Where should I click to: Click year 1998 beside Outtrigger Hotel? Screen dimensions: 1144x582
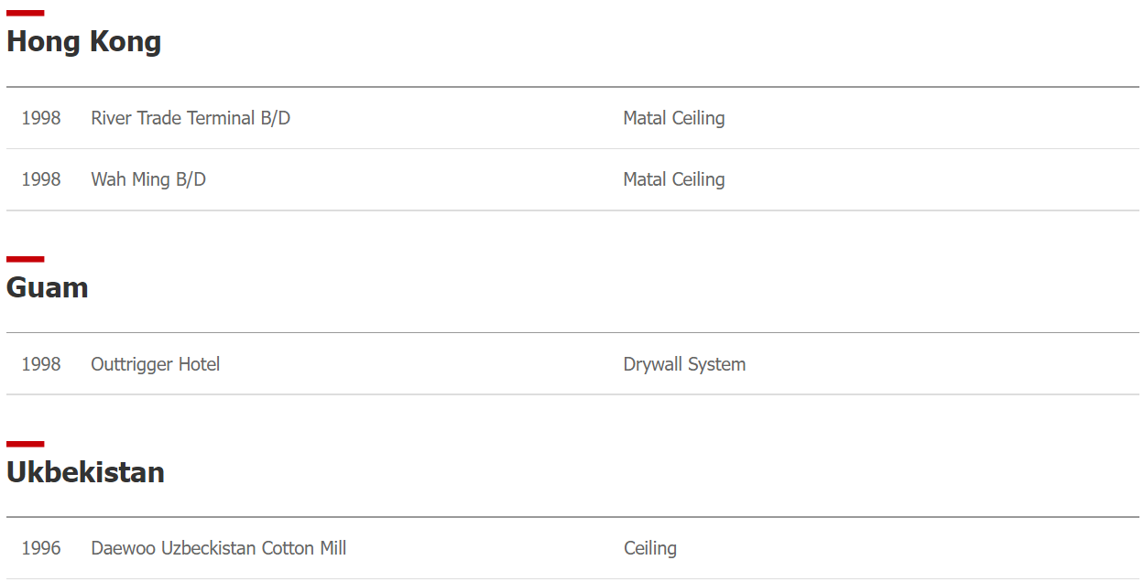[41, 364]
